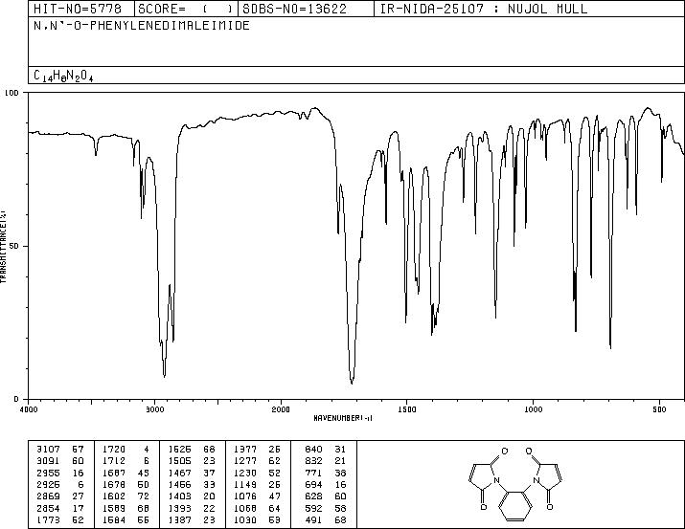Click the 2000 tick label on wavenumber axis
This screenshot has height=529, width=685.
(x=281, y=409)
